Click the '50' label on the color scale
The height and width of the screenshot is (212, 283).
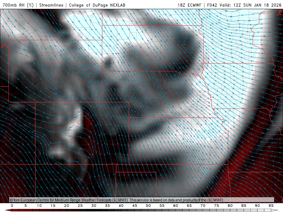click(148, 206)
